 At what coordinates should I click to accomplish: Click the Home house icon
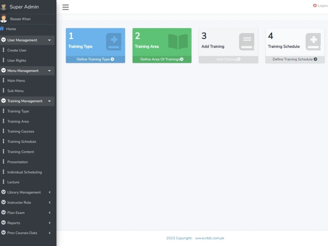tap(2, 29)
